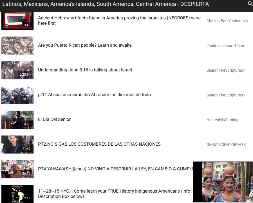Click the 2:18 map thumbnail

(x=17, y=194)
